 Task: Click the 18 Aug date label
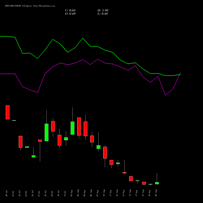[143, 193]
